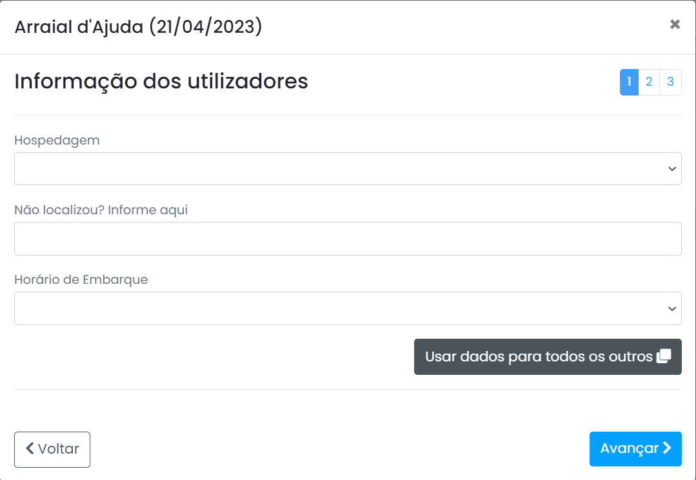Click the Avançar button
This screenshot has height=480, width=696.
[635, 449]
